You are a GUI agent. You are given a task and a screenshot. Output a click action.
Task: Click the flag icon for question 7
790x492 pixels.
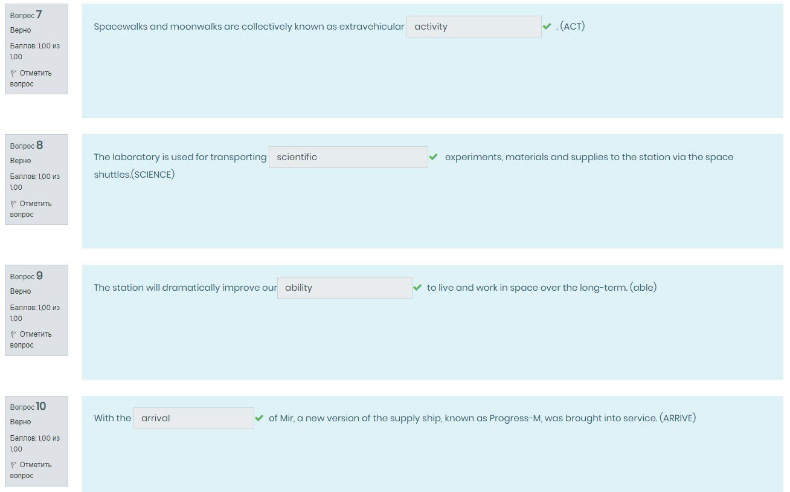(x=13, y=73)
